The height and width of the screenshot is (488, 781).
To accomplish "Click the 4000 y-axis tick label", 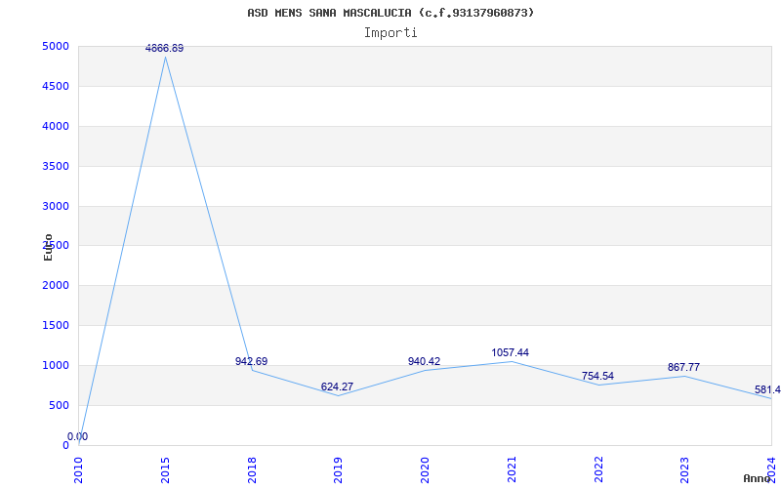I will (x=56, y=127).
